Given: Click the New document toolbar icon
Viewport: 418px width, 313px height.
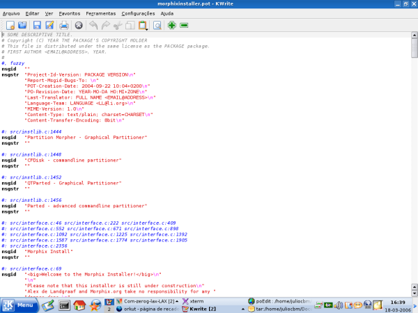Looking at the screenshot, I should point(10,25).
